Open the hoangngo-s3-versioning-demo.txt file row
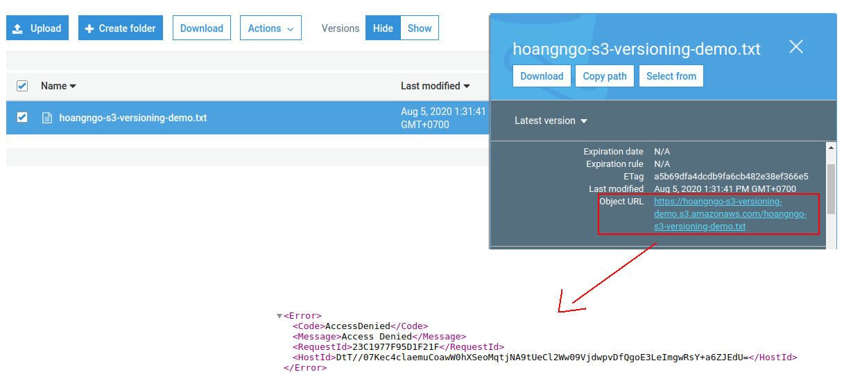The width and height of the screenshot is (844, 388). point(248,118)
